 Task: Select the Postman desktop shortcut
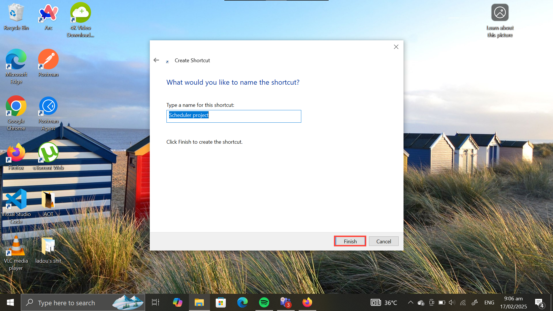48,60
